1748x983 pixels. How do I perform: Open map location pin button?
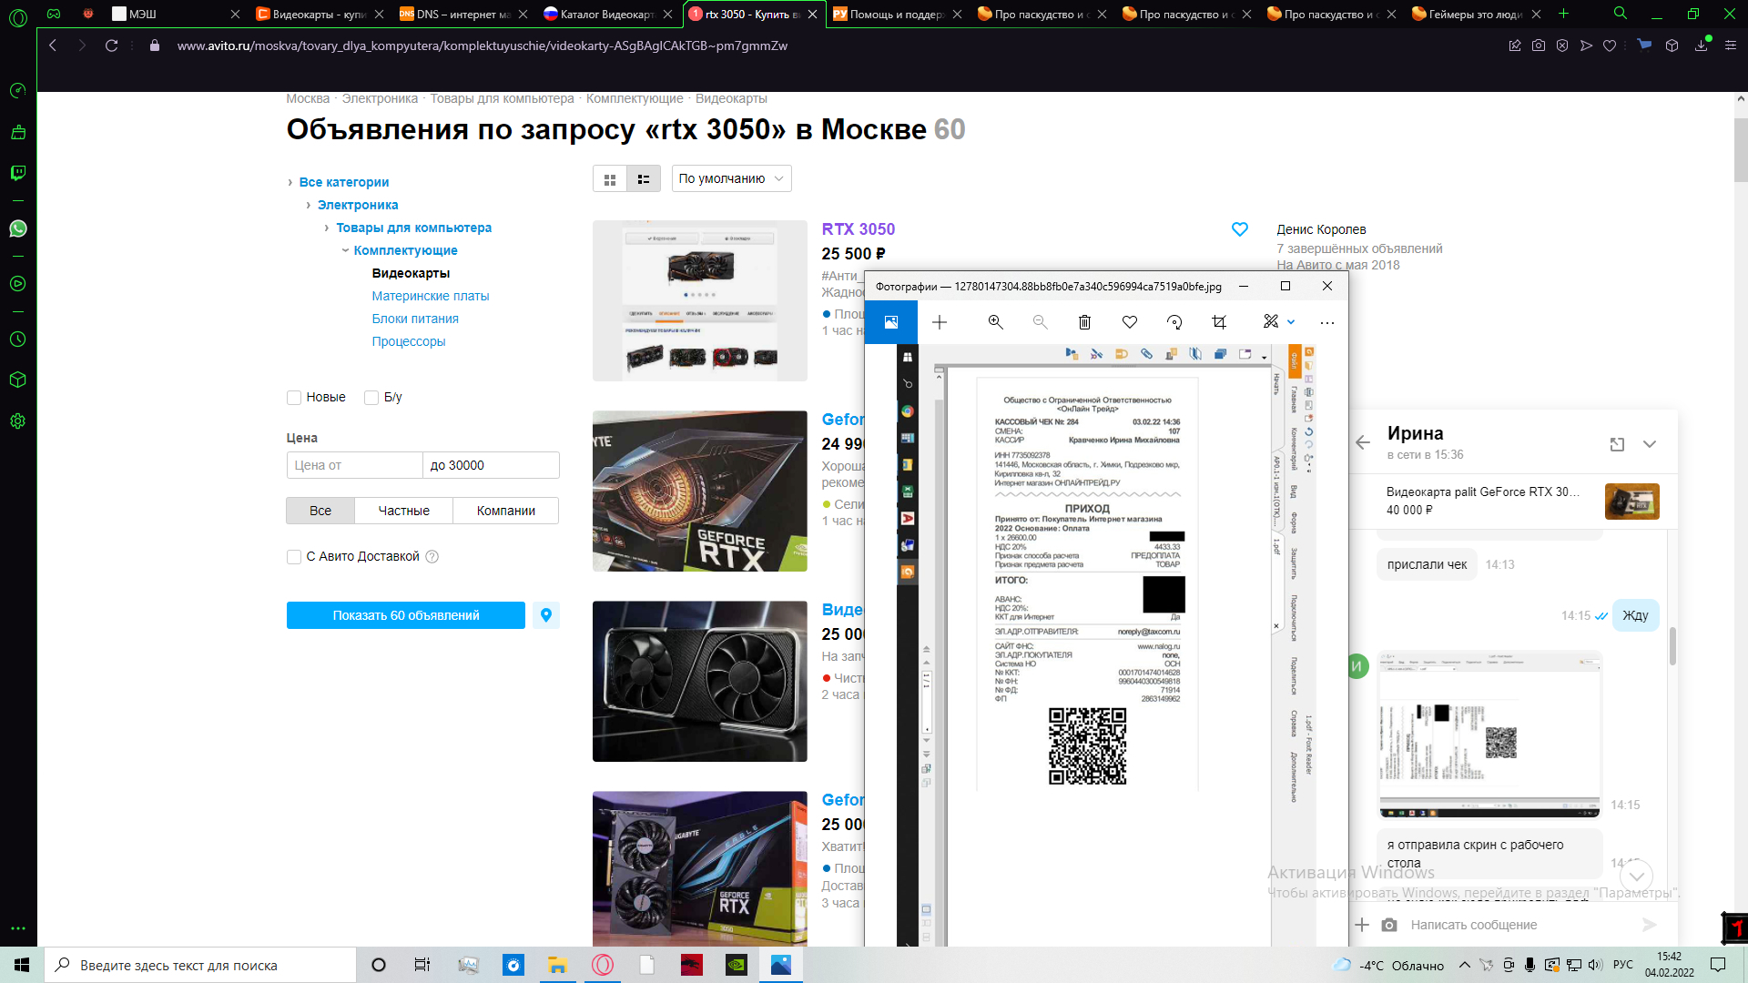coord(546,615)
